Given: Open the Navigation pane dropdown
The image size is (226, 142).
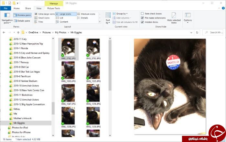Looking at the screenshot, I should (x=7, y=18).
